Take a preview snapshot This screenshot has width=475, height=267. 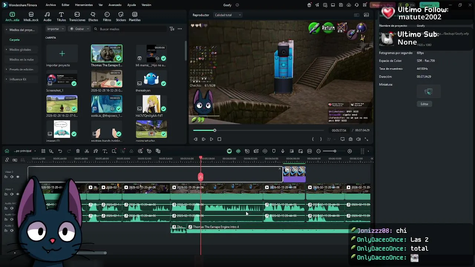coord(351,139)
